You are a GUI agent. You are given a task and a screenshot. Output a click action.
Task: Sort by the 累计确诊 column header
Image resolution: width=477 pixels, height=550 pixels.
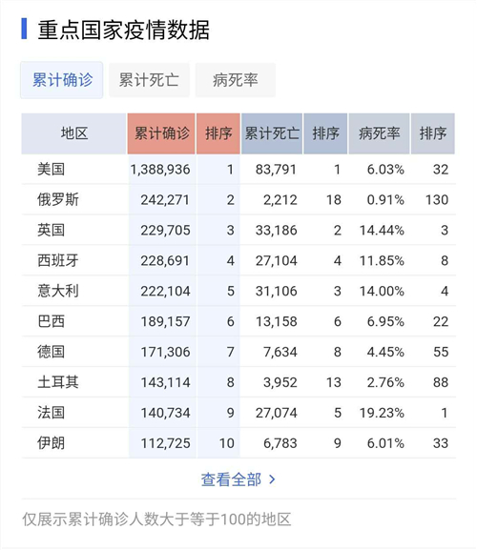[x=161, y=133]
